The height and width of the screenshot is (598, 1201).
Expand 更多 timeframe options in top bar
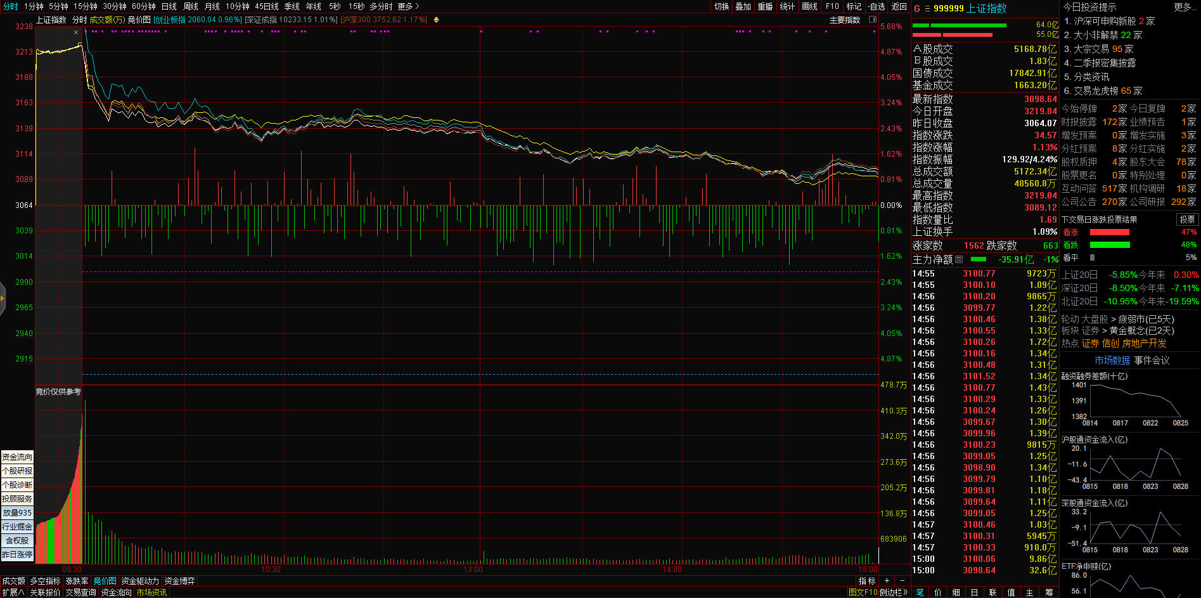[x=408, y=6]
